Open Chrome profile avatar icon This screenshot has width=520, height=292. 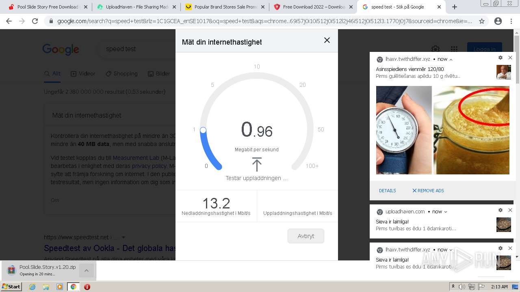click(x=498, y=21)
